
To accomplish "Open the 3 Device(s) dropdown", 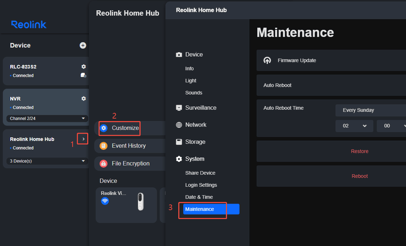I will click(x=47, y=161).
